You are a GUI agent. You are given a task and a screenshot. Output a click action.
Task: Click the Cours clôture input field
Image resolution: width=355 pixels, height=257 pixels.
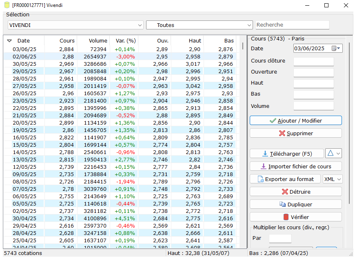click(x=313, y=61)
